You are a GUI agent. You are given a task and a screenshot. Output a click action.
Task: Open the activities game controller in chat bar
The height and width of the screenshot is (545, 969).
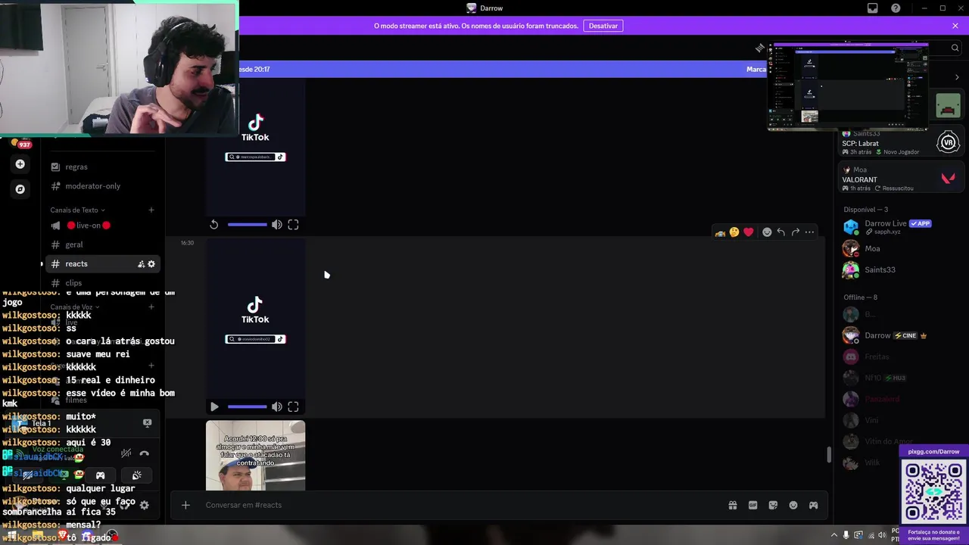click(x=814, y=505)
